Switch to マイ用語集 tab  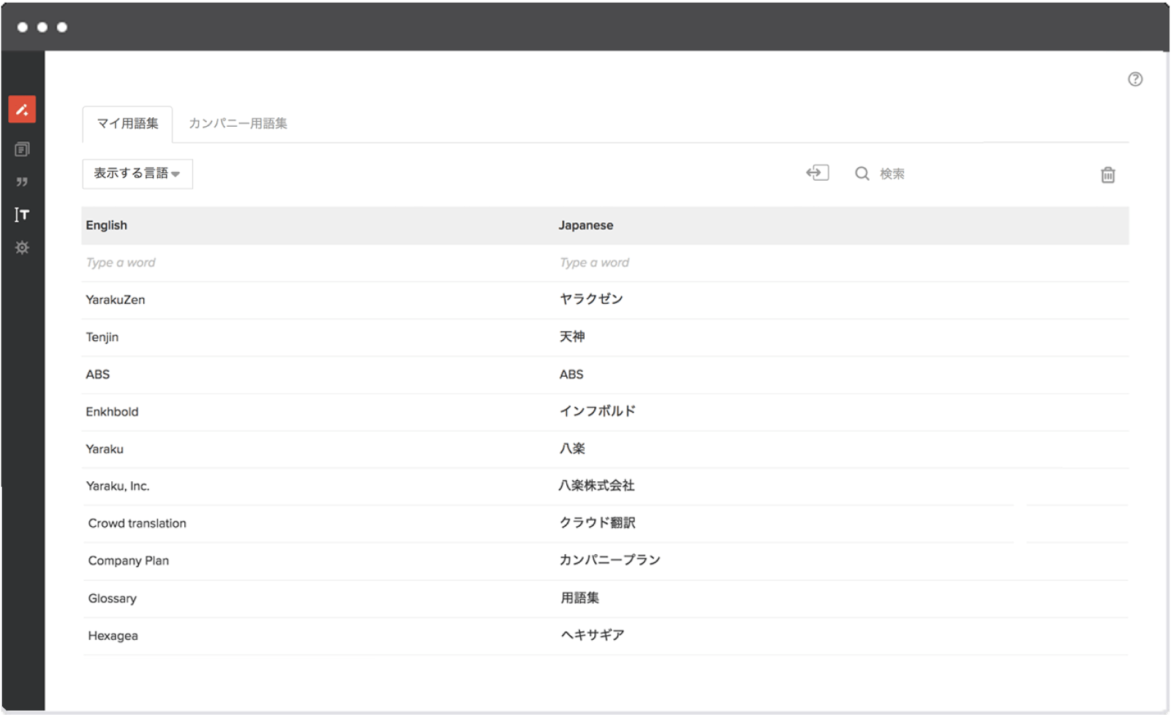point(128,123)
